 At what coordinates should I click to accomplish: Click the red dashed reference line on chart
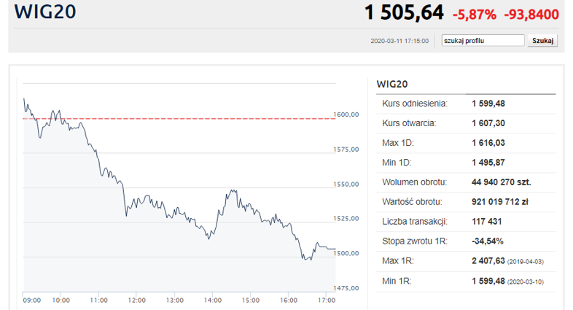179,118
